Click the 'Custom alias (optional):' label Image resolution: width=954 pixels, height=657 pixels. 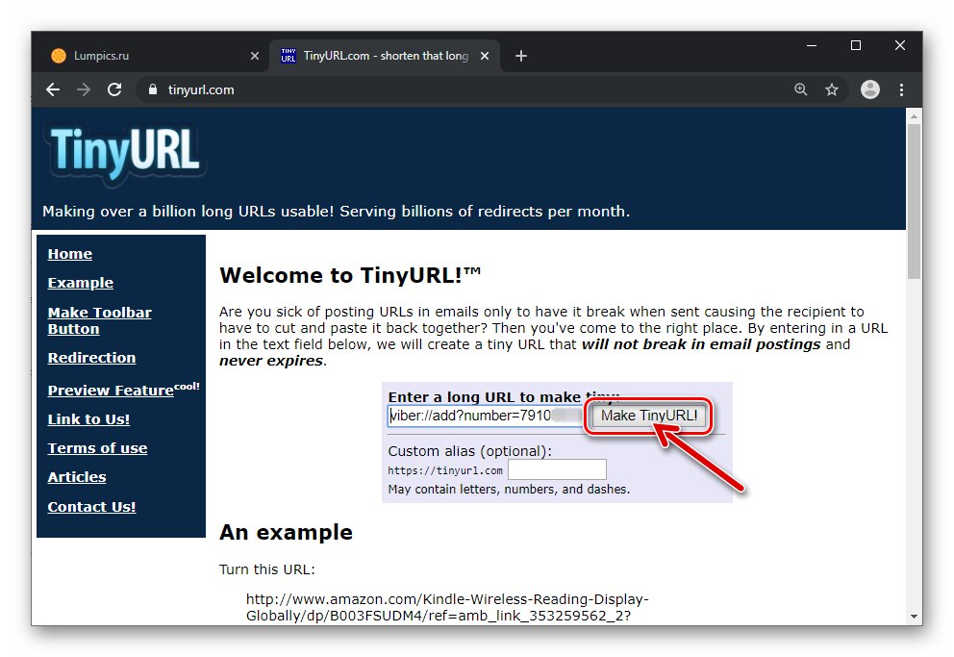click(469, 451)
